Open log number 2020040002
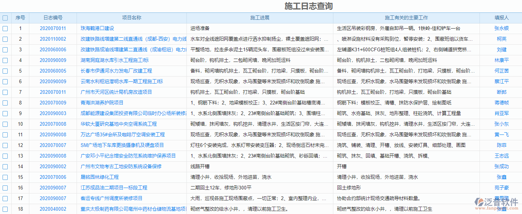Image resolution: width=522 pixels, height=214 pixels. coord(54,209)
